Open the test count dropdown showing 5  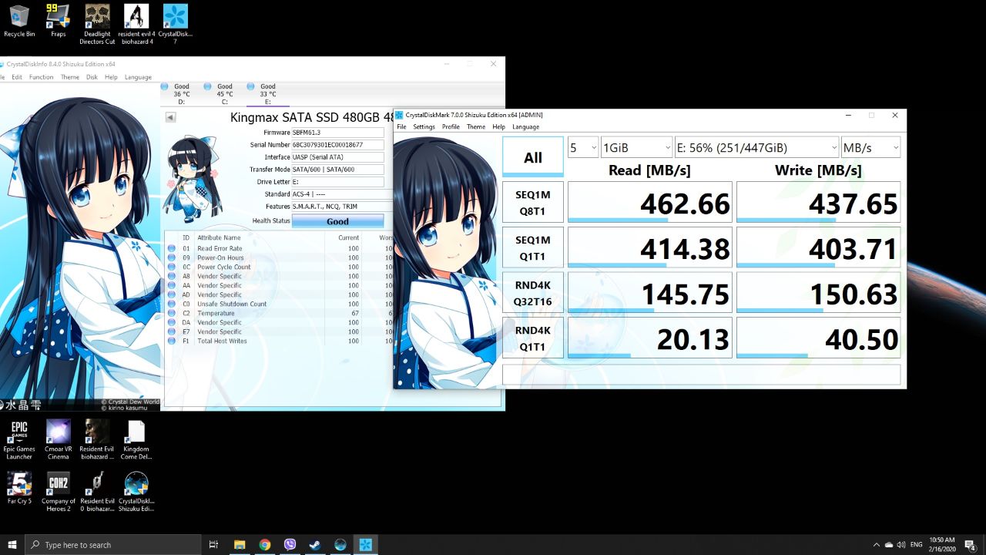(x=583, y=147)
